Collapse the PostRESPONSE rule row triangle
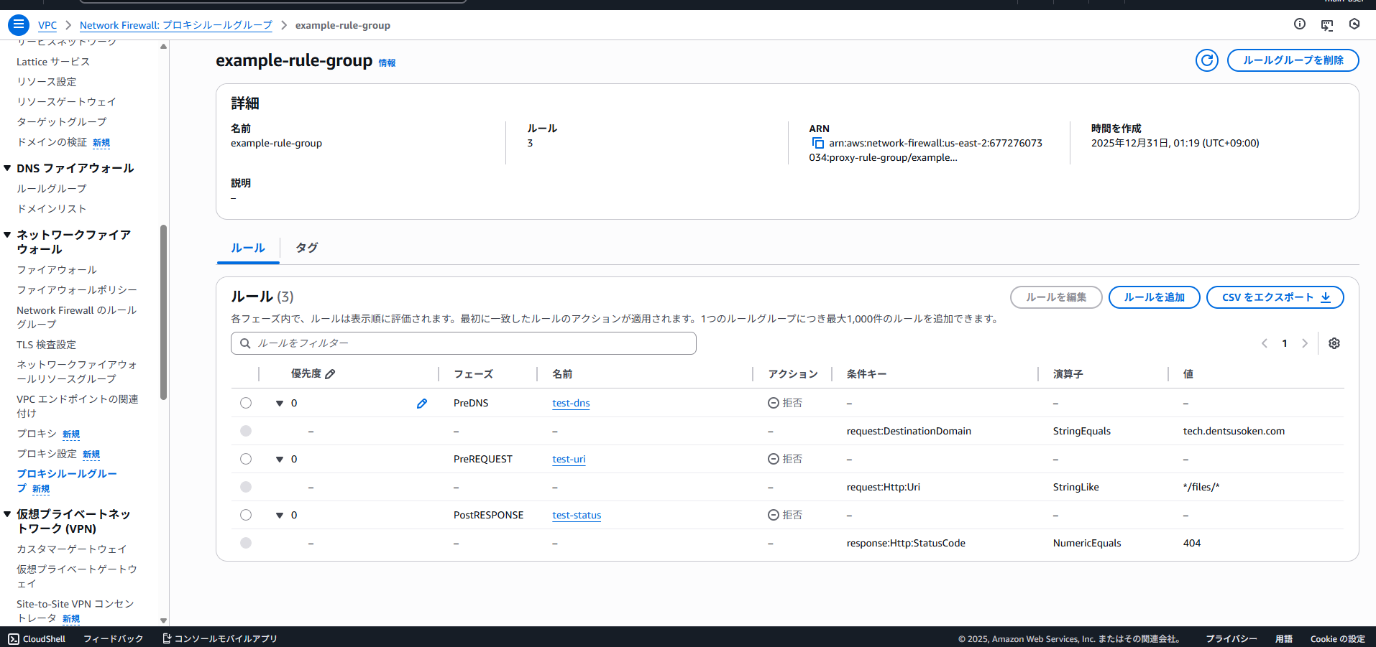The height and width of the screenshot is (647, 1376). point(280,516)
